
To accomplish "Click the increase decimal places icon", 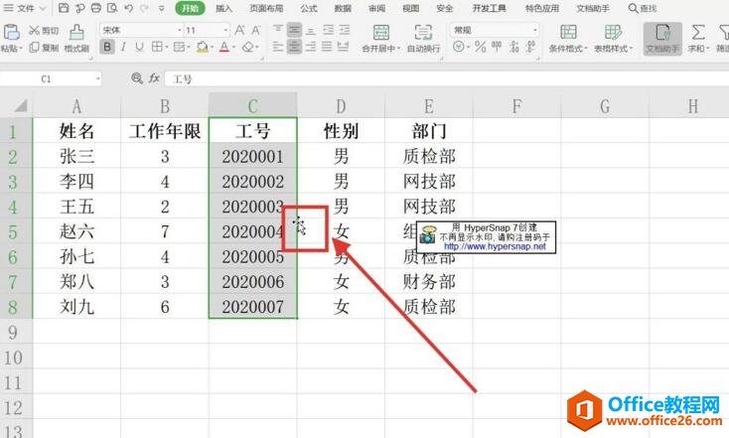I will coord(513,47).
